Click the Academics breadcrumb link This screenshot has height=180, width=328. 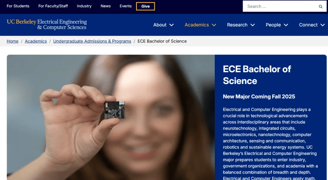pyautogui.click(x=36, y=41)
